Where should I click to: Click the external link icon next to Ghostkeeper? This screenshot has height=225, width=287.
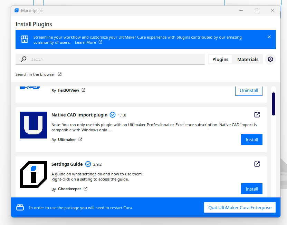point(86,189)
